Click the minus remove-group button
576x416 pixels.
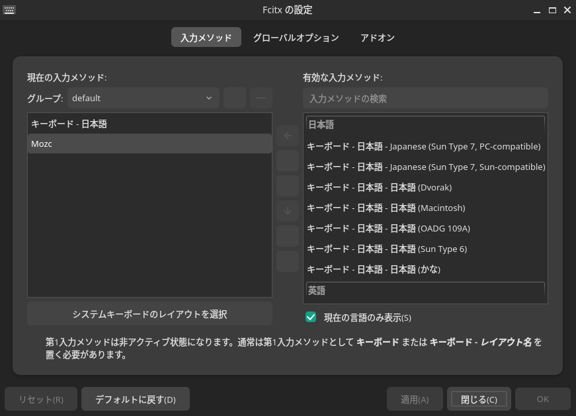click(x=261, y=98)
